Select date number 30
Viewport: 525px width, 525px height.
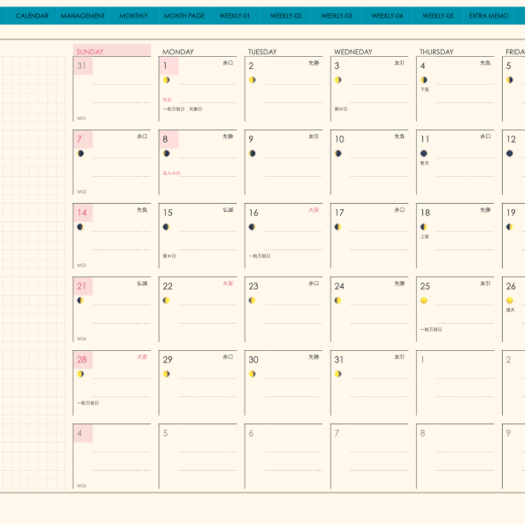pyautogui.click(x=253, y=360)
